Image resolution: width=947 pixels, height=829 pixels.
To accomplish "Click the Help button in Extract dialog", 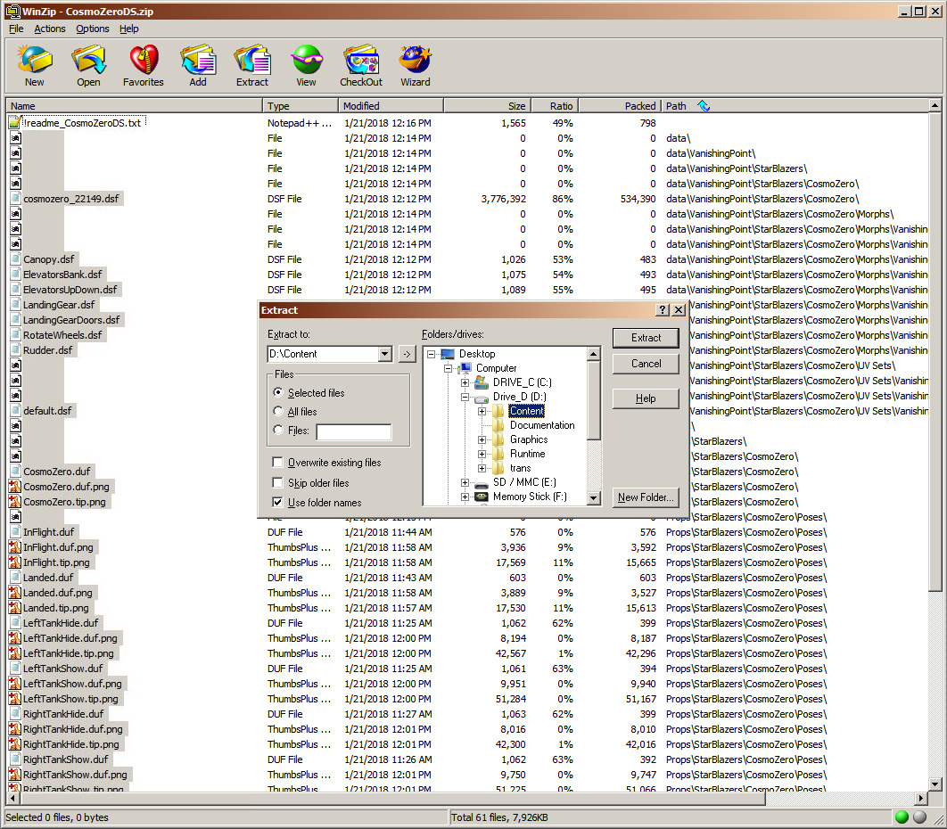I will (646, 398).
